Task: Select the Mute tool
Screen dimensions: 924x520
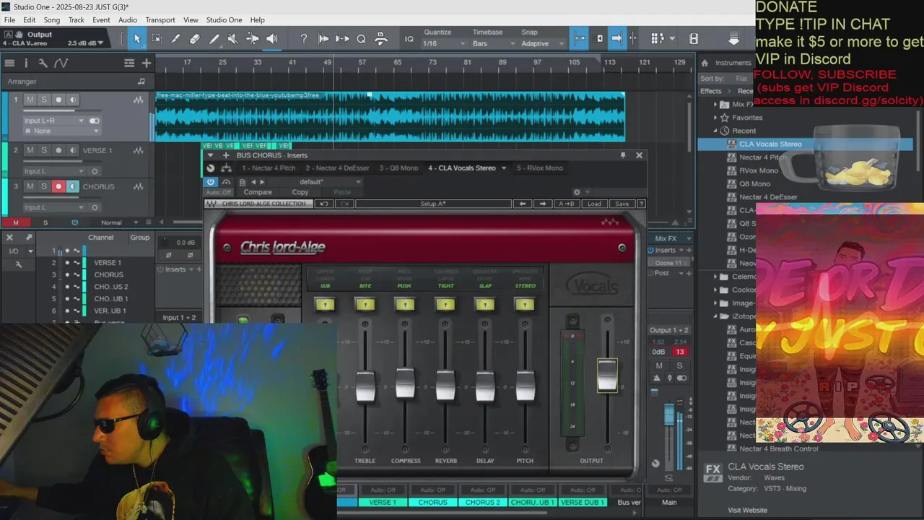Action: coord(232,39)
